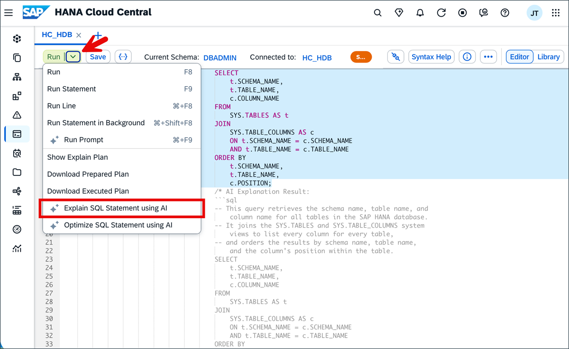Click the format code braces button

[x=123, y=57]
